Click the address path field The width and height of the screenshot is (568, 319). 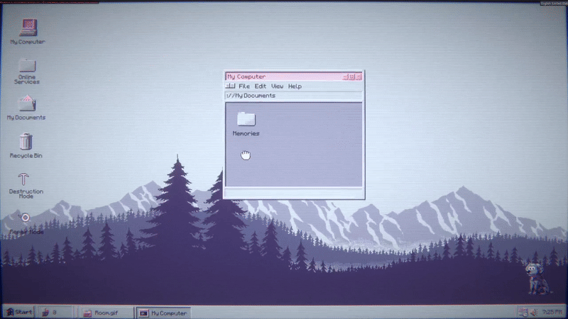(x=293, y=96)
